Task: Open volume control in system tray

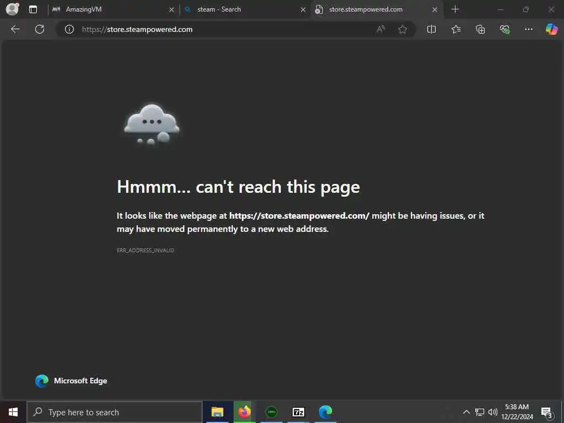Action: pyautogui.click(x=493, y=412)
